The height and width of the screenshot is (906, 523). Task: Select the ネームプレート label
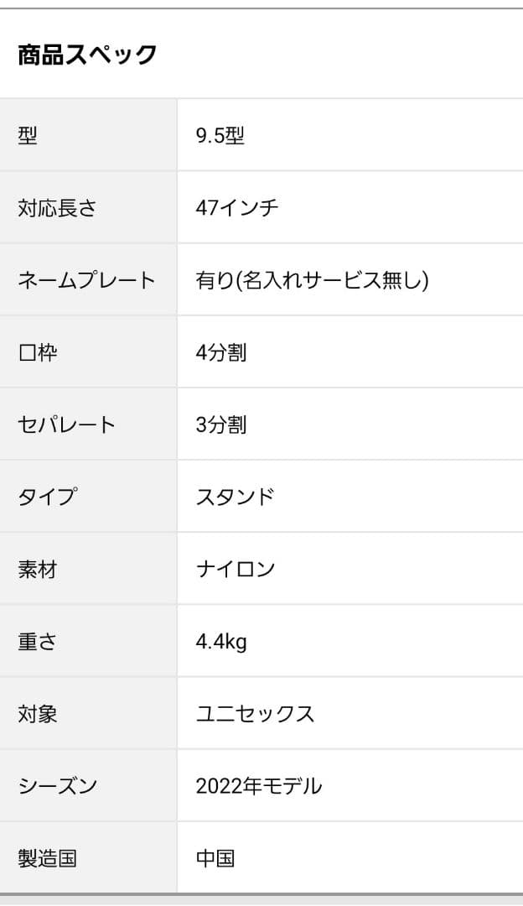[x=86, y=280]
